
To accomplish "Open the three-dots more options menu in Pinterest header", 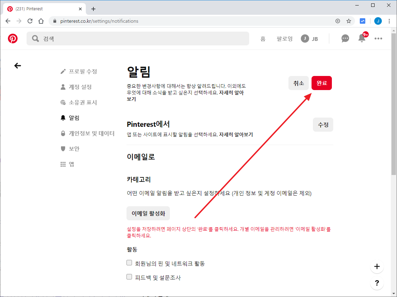I will coord(378,38).
